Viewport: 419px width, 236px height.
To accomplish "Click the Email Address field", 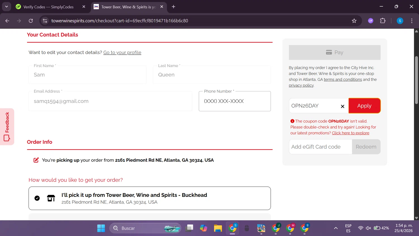I will pyautogui.click(x=110, y=101).
